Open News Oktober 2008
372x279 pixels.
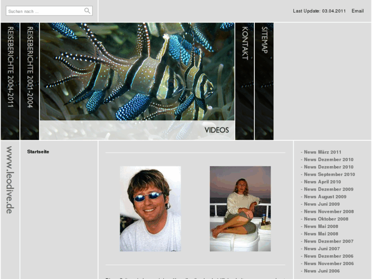tap(326, 219)
